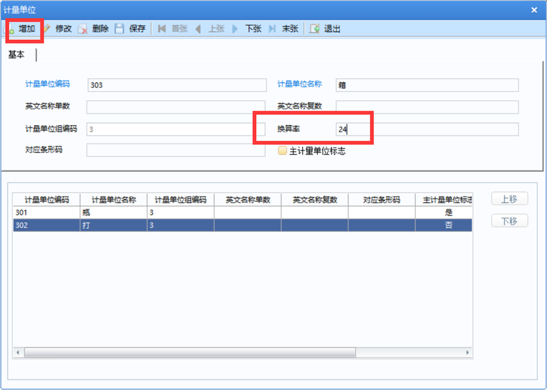Focus the 英文名称单数 input field
The image size is (547, 390).
[x=176, y=107]
